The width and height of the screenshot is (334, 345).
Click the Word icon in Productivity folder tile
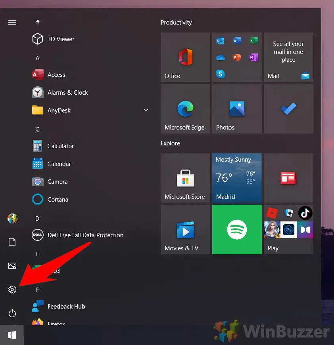(x=237, y=41)
